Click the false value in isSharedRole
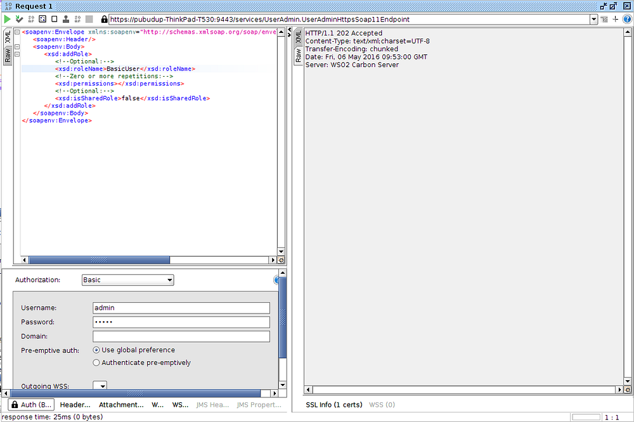The height and width of the screenshot is (422, 634). coord(131,98)
